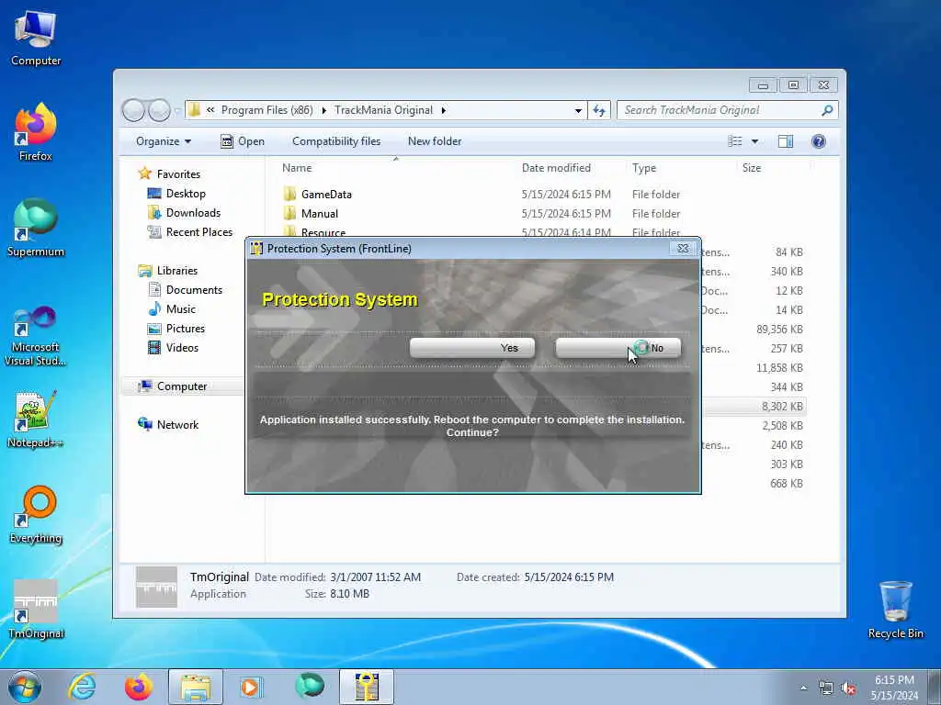Click New folder in toolbar

point(435,141)
